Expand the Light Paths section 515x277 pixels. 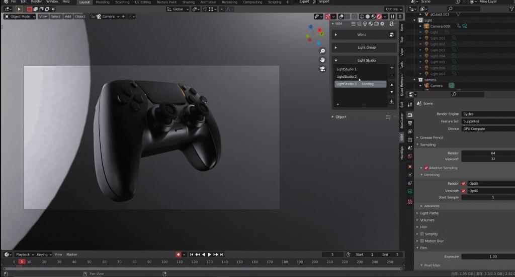point(429,213)
